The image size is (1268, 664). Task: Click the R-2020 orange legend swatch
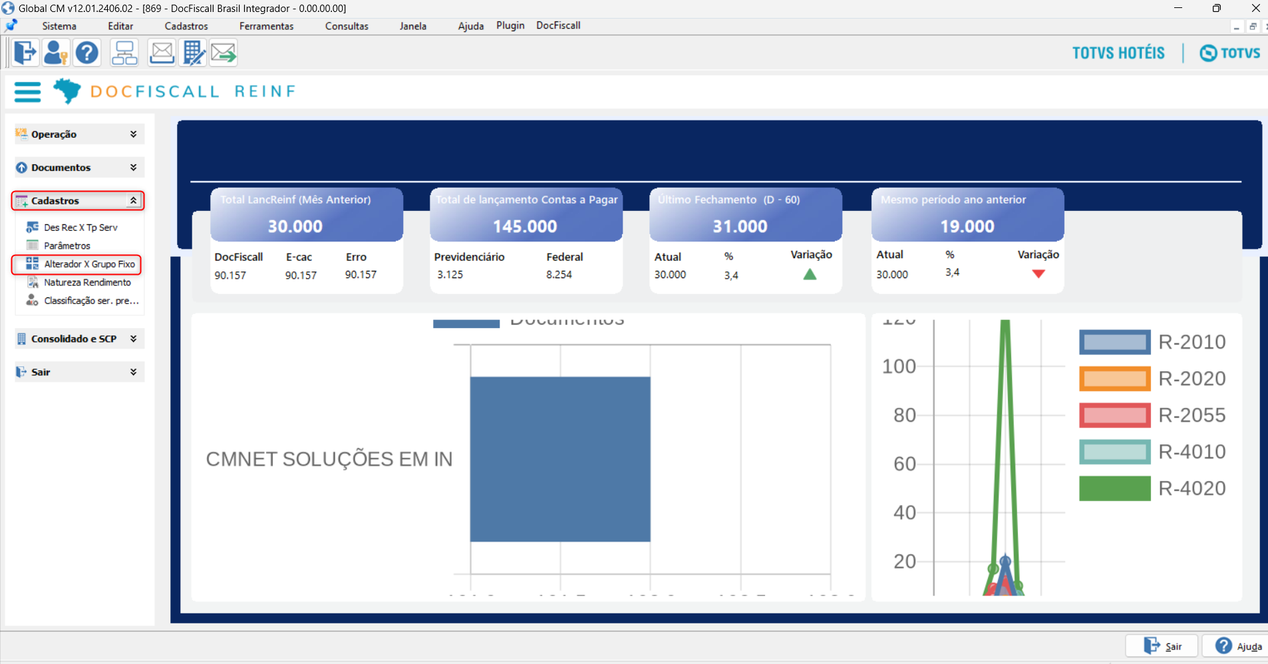(x=1115, y=379)
